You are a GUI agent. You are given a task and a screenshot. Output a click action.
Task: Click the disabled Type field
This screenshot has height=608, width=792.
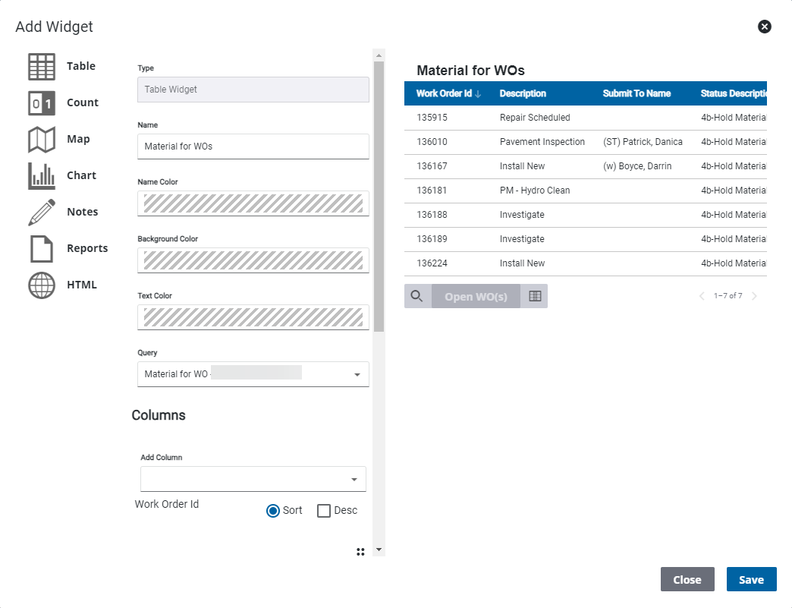click(x=253, y=90)
